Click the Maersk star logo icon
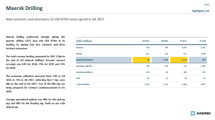The height and width of the screenshot is (120, 215). [x=193, y=113]
